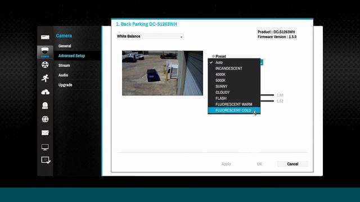Image resolution: width=360 pixels, height=202 pixels.
Task: Choose INCANDESCENT preset option
Action: (x=234, y=68)
